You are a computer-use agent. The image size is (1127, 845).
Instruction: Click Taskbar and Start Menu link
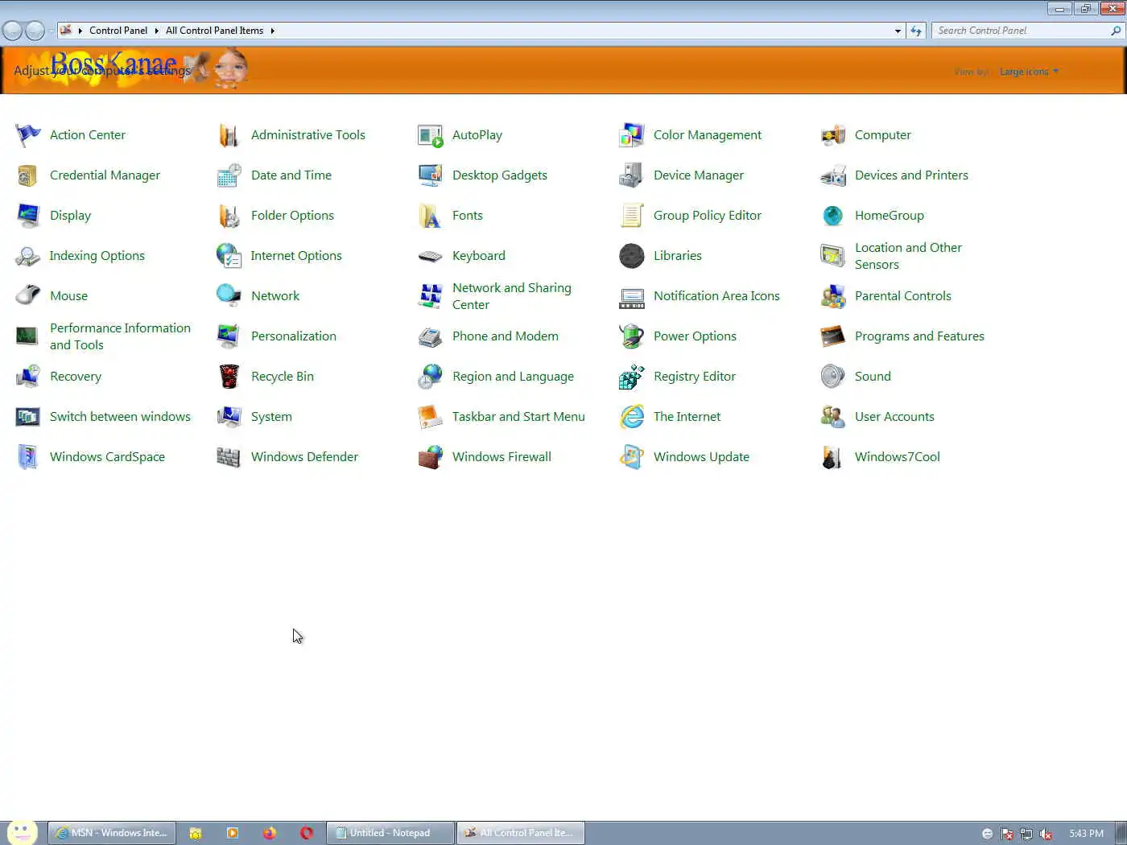pyautogui.click(x=518, y=417)
